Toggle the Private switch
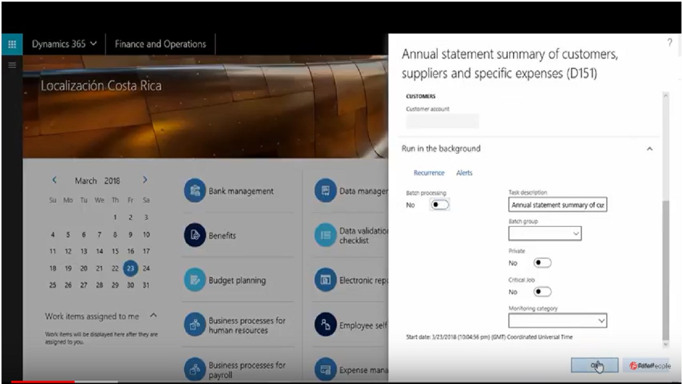Screen dimensions: 682x384 tap(542, 263)
